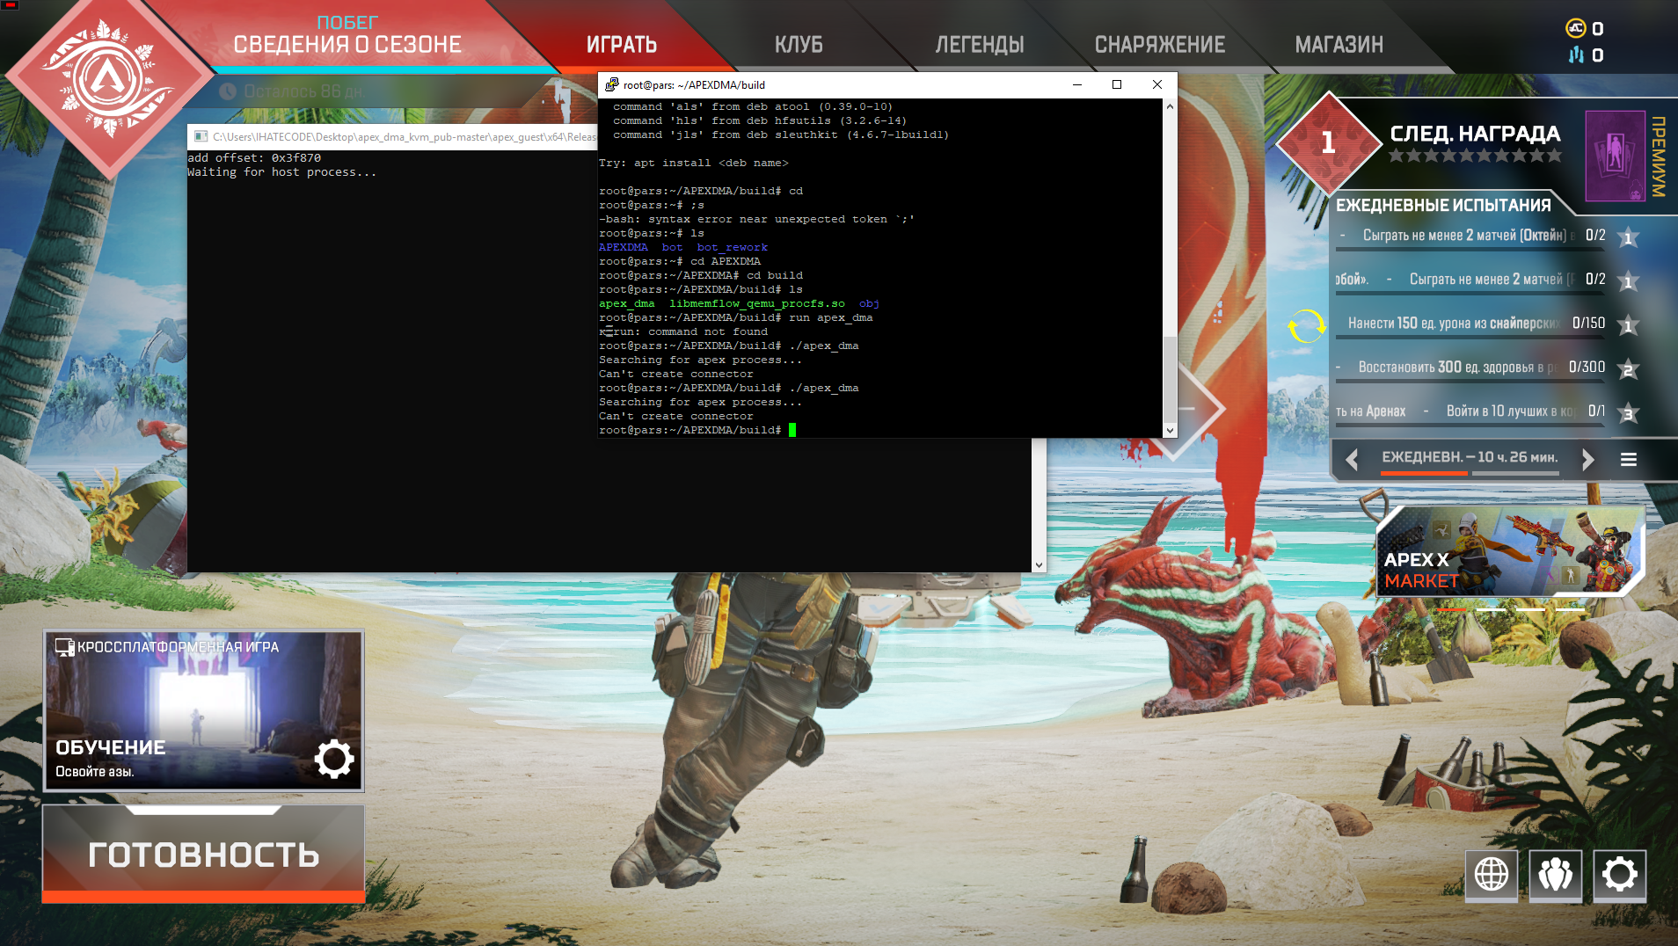Open the ИГРАТЬ tab
This screenshot has width=1678, height=946.
point(622,44)
